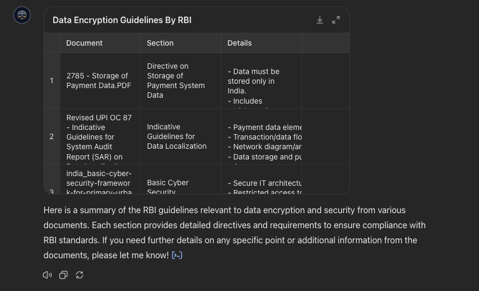Regenerate the response
The image size is (479, 291).
[x=80, y=275]
